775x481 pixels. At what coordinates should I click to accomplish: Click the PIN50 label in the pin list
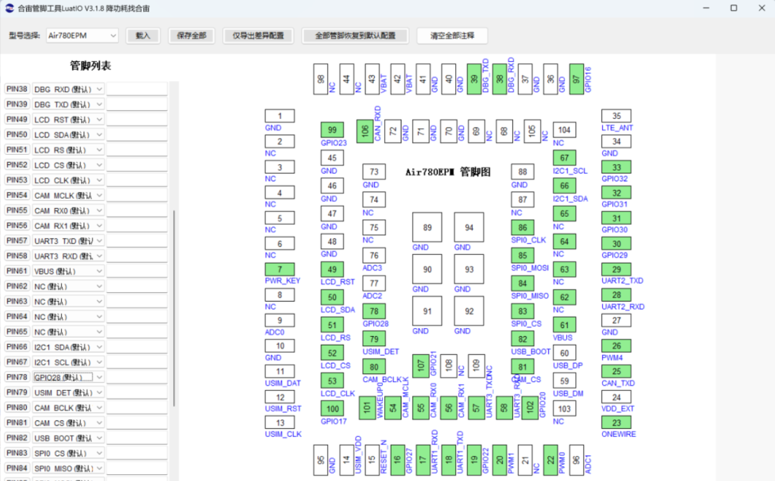[x=17, y=135]
